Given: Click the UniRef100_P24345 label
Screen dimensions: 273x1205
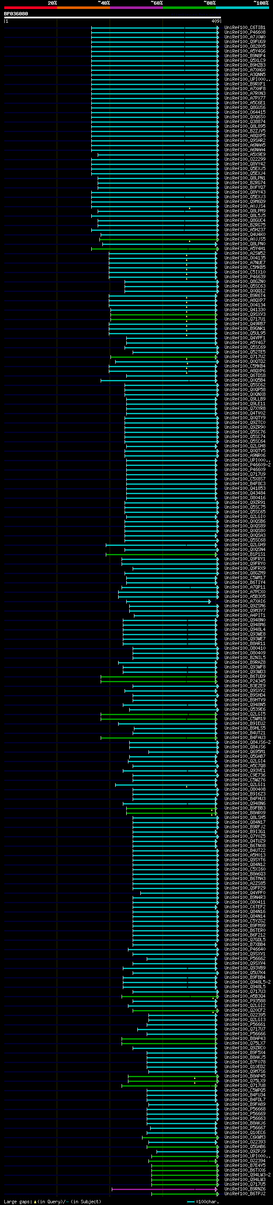Looking at the screenshot, I should point(245,681).
